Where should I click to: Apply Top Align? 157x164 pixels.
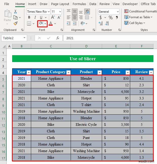point(69,11)
